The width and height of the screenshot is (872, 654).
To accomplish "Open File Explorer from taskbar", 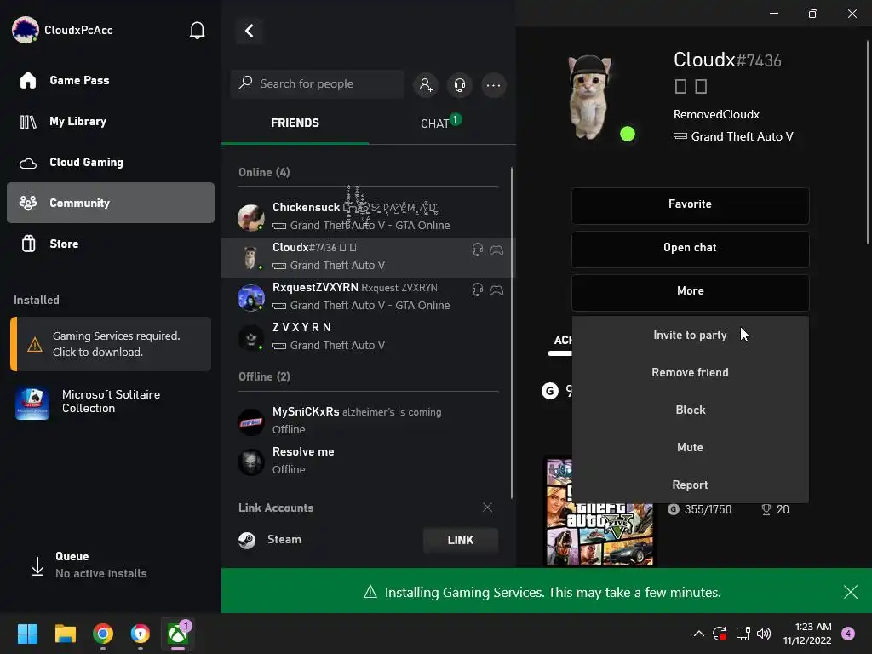I will pos(65,634).
